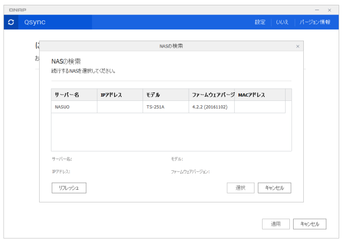Click the ファームウェアバージ column header

coord(212,95)
